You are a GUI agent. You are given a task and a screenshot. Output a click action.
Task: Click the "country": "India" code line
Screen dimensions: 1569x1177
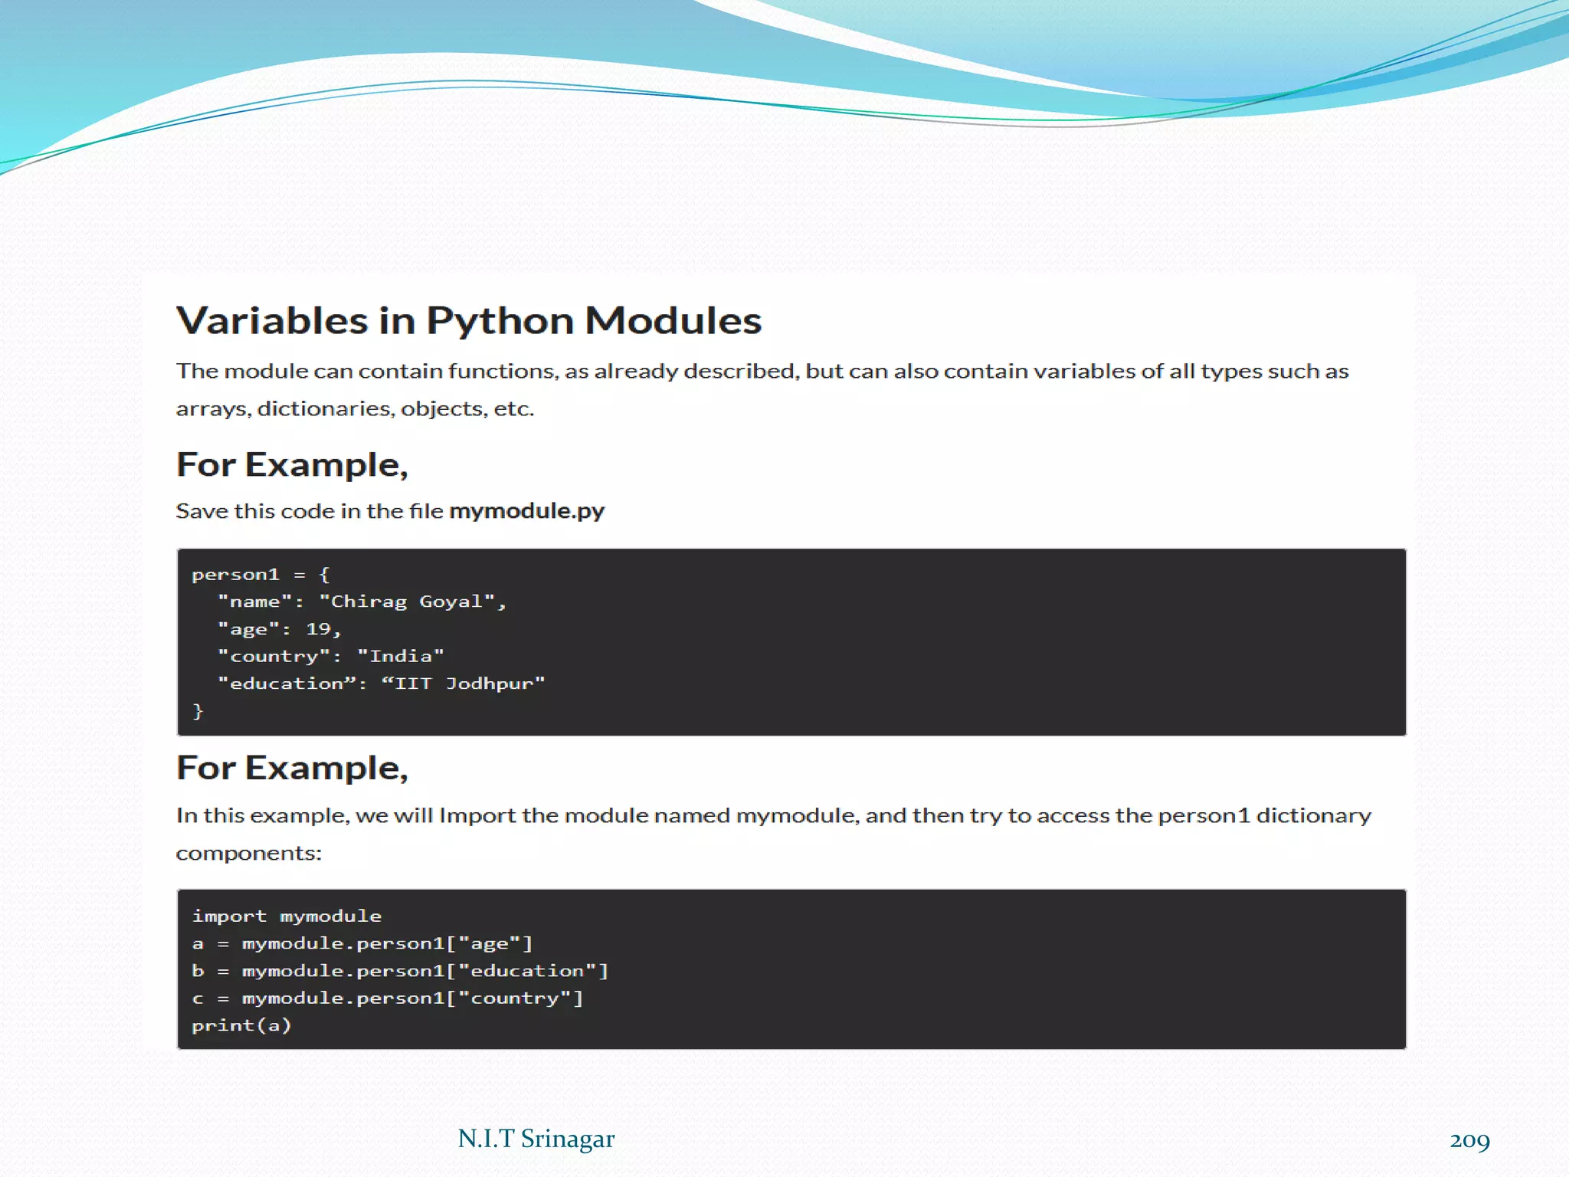(x=330, y=656)
